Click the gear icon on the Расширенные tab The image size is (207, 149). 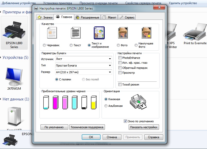tap(78, 17)
